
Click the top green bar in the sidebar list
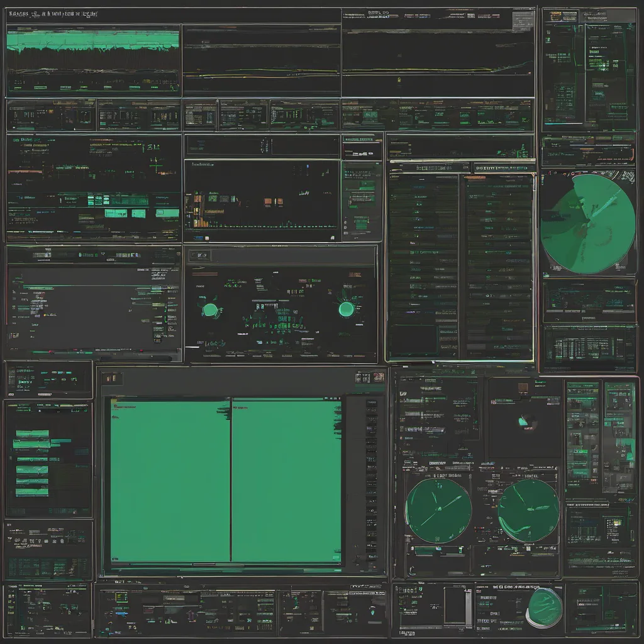33,433
